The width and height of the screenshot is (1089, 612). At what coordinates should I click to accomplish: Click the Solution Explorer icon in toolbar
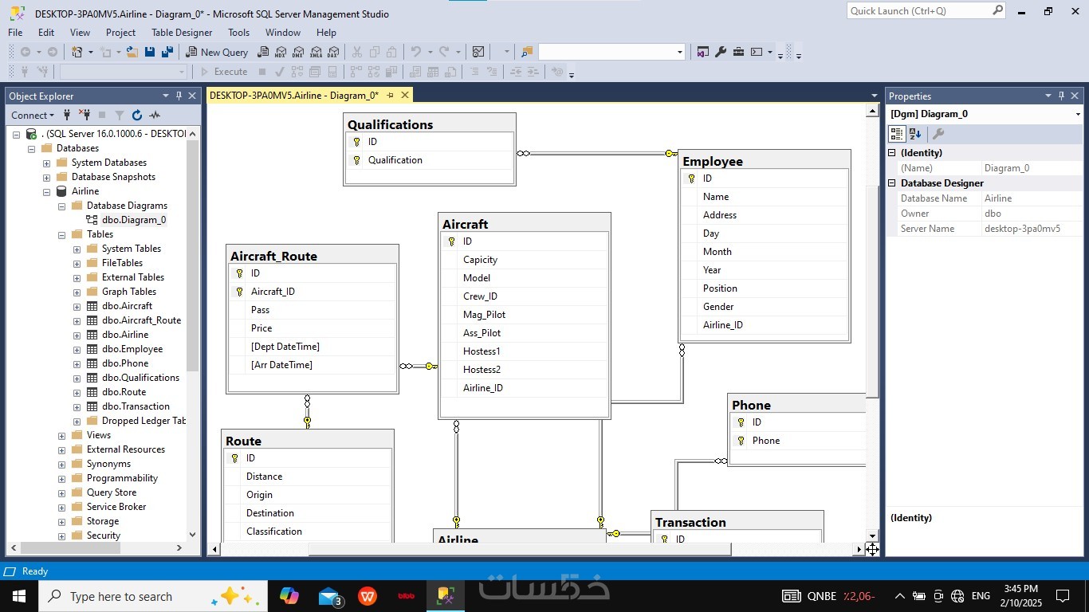[x=702, y=52]
